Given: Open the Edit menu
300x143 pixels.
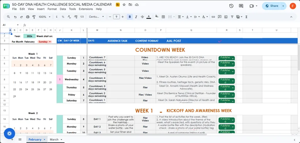Looking at the screenshot, I should [22, 9].
